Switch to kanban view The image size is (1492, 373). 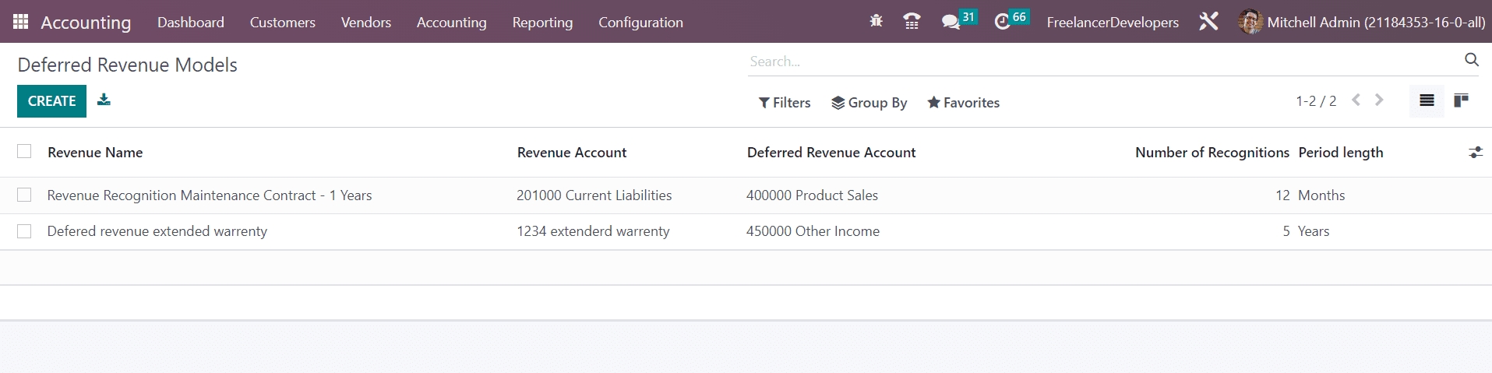[x=1461, y=100]
